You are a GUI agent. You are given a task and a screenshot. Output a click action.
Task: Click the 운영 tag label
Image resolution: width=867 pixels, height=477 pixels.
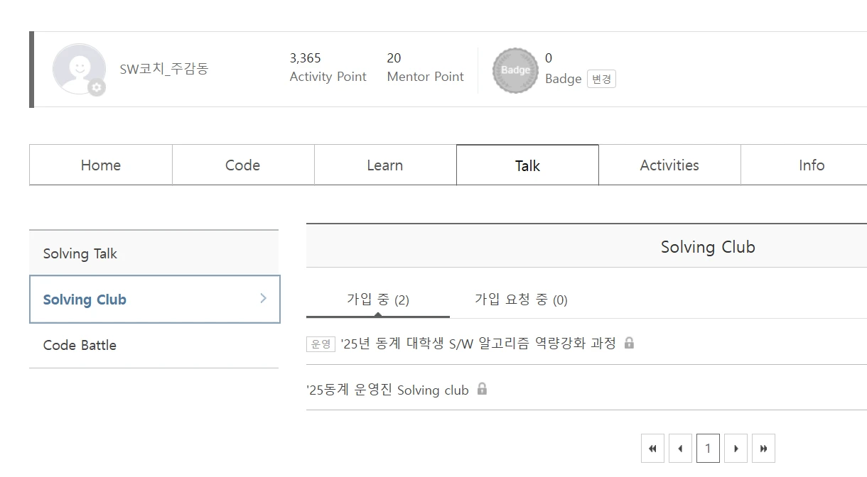pyautogui.click(x=321, y=344)
